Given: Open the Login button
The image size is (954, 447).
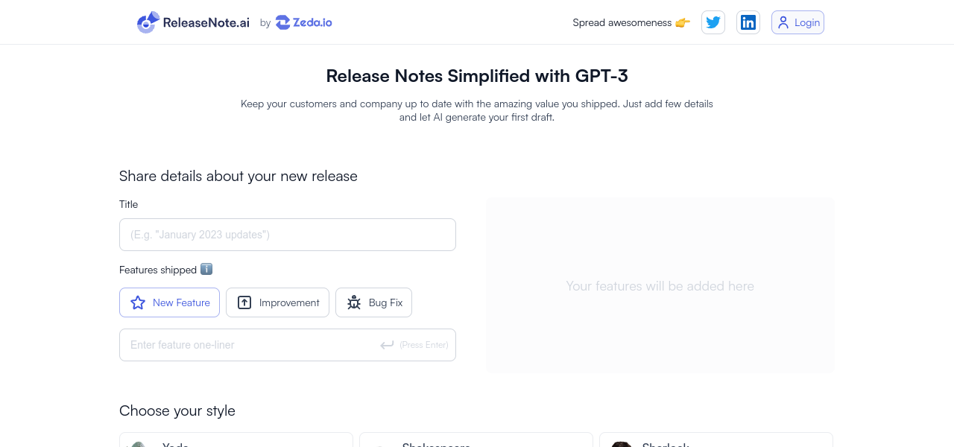Looking at the screenshot, I should pyautogui.click(x=797, y=22).
